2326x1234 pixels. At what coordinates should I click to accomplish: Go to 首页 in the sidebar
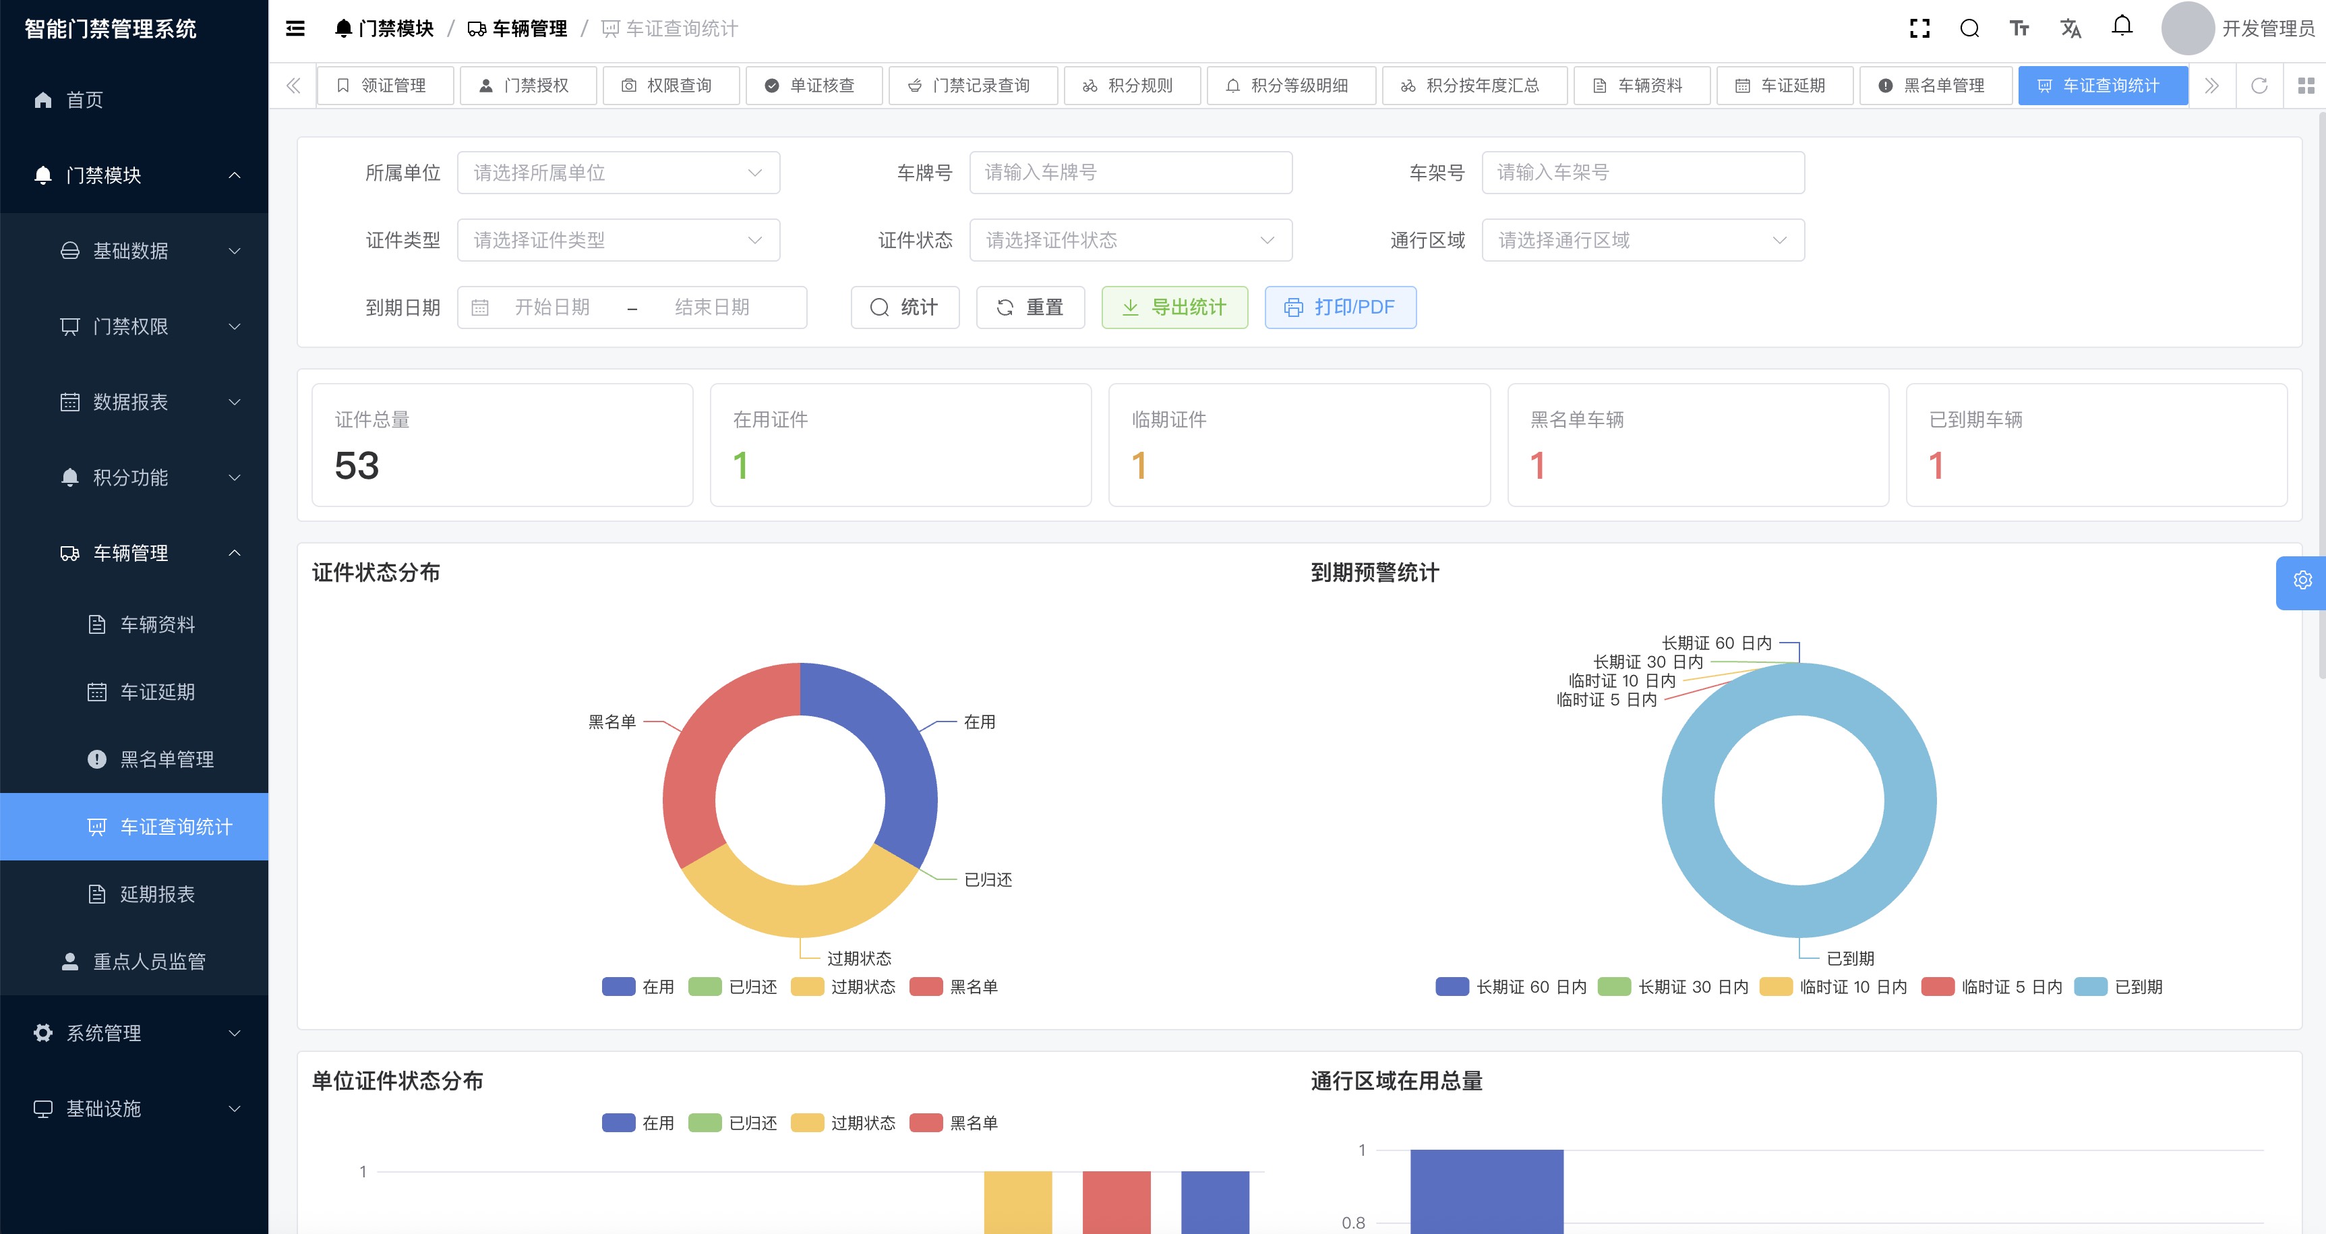(133, 100)
